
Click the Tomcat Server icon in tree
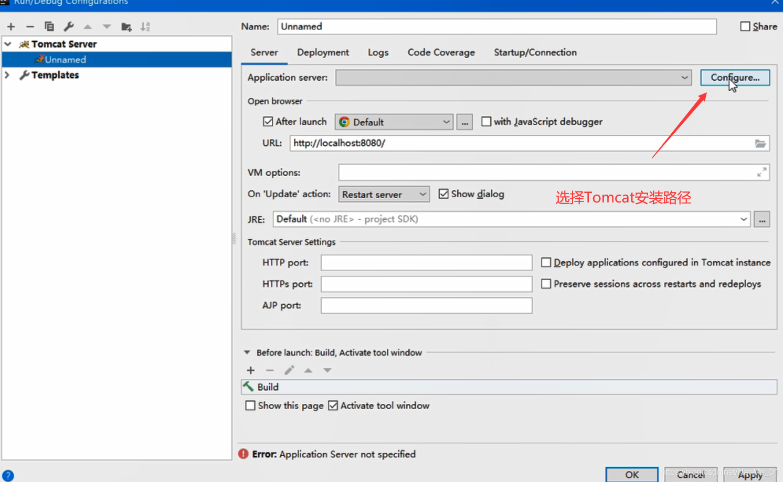tap(24, 44)
